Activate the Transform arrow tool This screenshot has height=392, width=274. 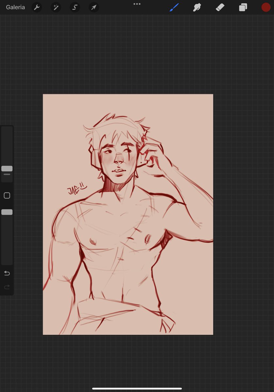point(94,7)
